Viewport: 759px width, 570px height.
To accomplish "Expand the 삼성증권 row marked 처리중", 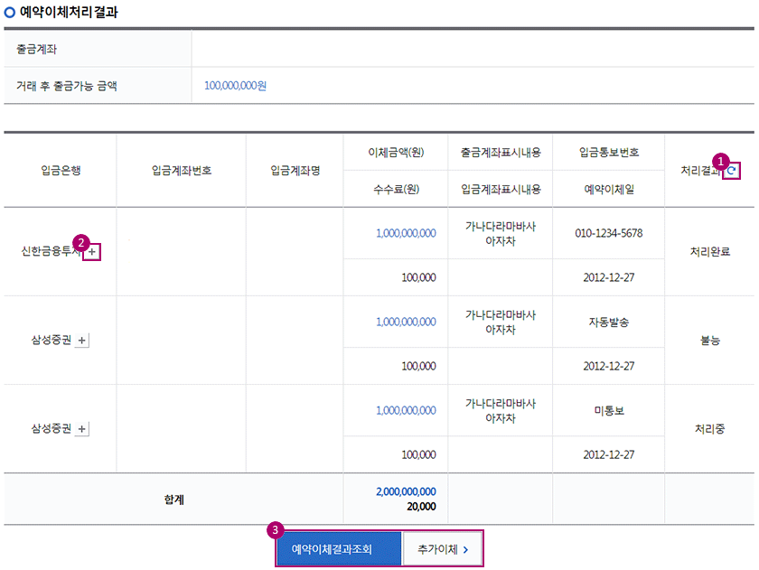I will pos(82,429).
